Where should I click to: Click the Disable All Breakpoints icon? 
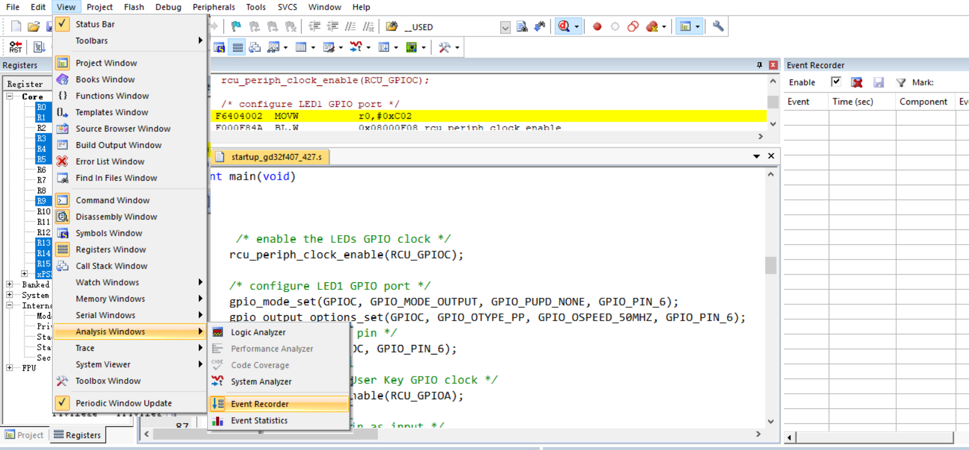tap(633, 26)
